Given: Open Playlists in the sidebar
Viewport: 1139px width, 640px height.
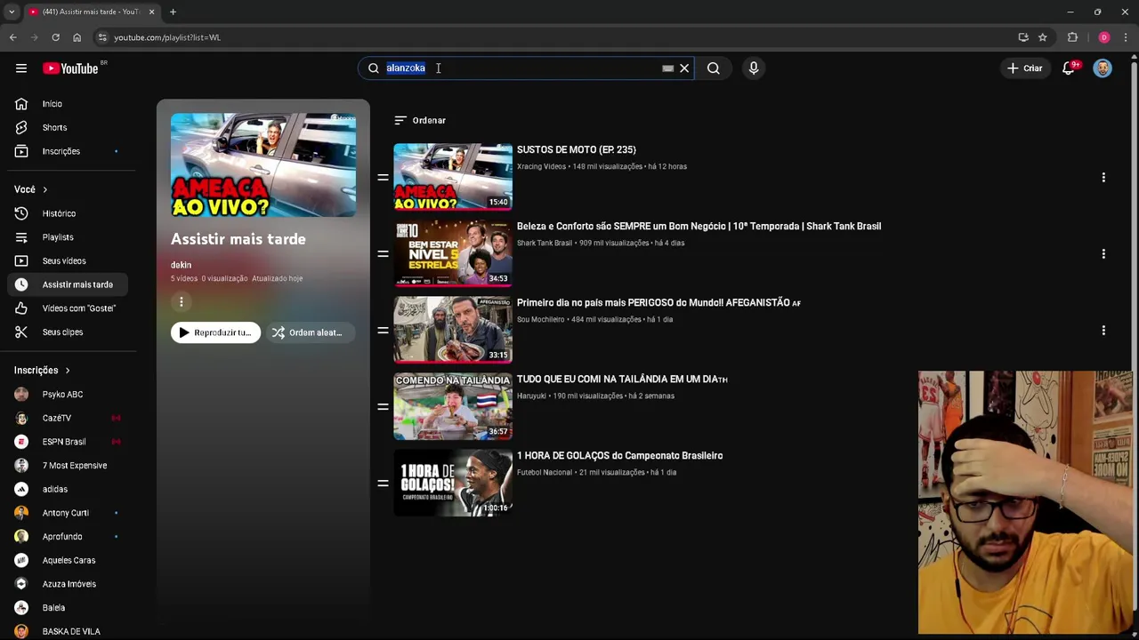Looking at the screenshot, I should 69,237.
